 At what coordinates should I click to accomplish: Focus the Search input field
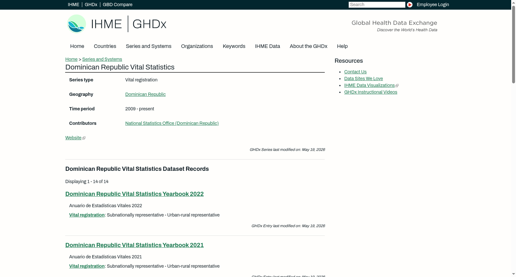coord(377,5)
